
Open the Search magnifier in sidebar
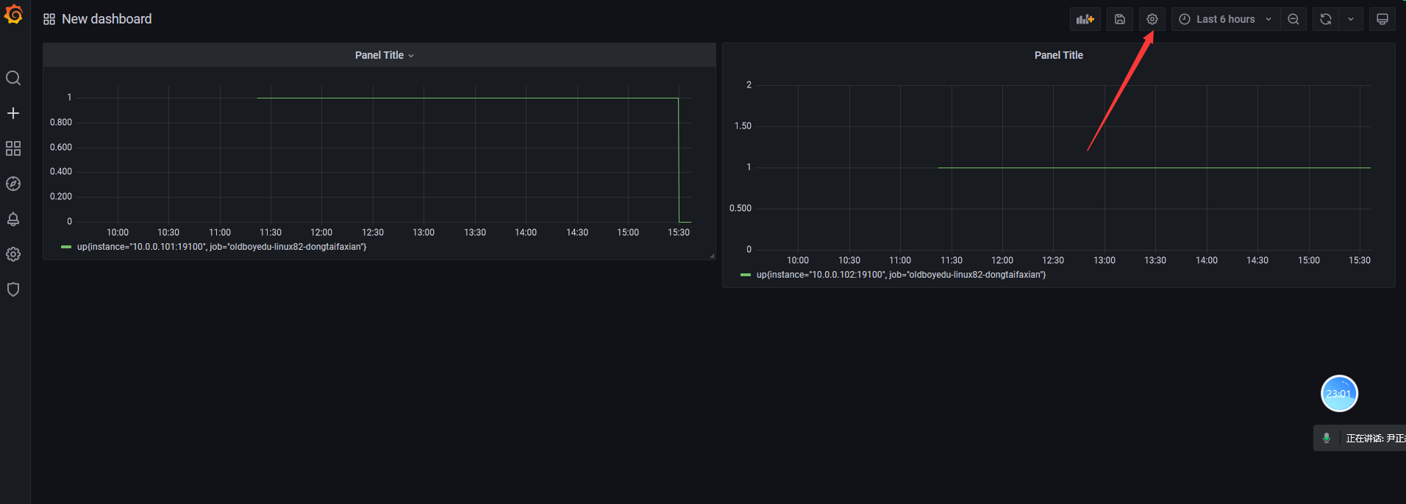[13, 78]
